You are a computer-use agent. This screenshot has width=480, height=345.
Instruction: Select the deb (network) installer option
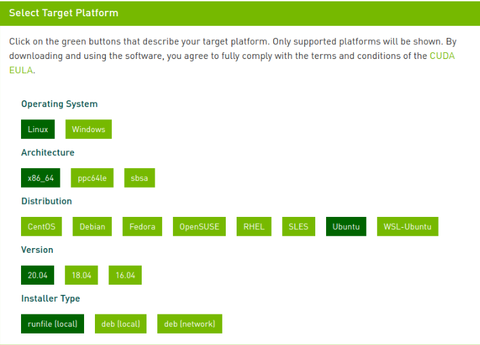click(x=190, y=324)
